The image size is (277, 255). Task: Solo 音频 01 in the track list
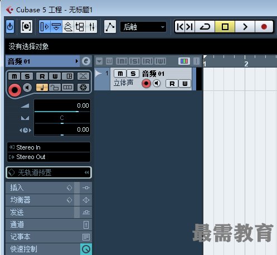133,74
